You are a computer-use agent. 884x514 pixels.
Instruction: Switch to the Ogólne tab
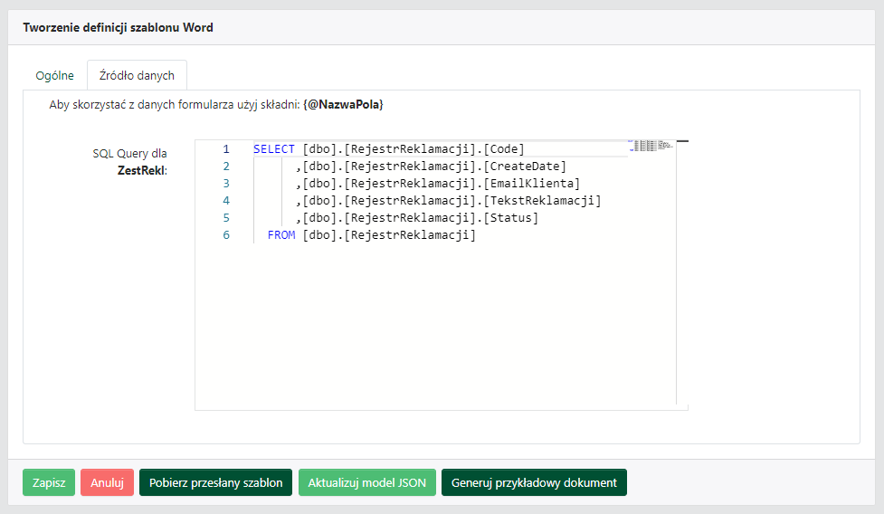[x=54, y=75]
